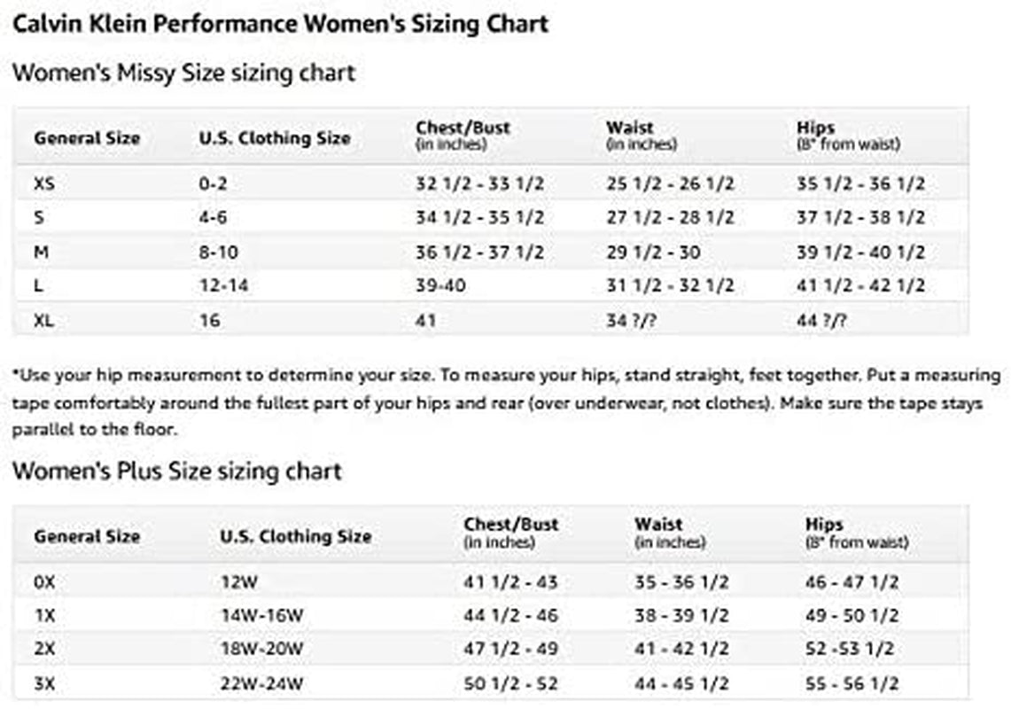Select the 12W clothing size cell
The image size is (1011, 709).
click(239, 582)
